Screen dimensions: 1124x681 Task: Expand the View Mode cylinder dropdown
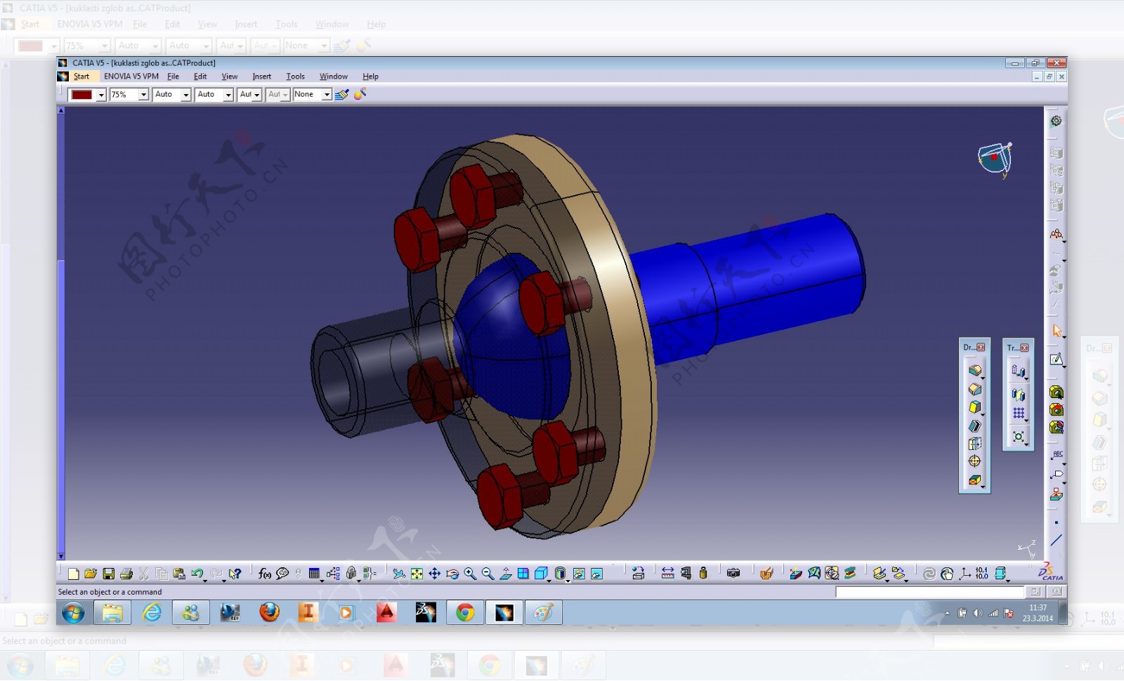coord(568,580)
